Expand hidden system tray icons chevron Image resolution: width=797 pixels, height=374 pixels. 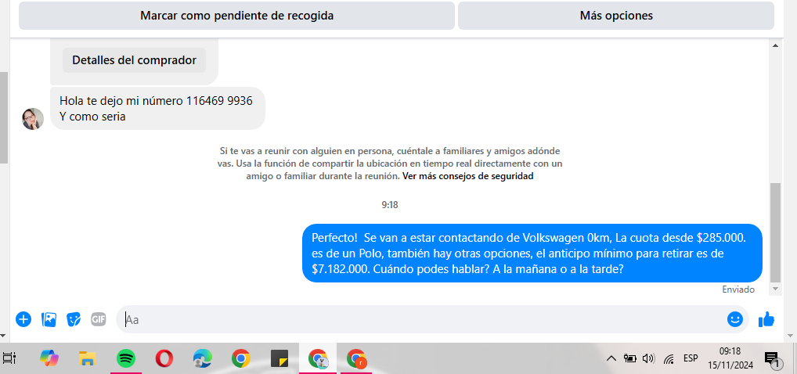(x=611, y=359)
